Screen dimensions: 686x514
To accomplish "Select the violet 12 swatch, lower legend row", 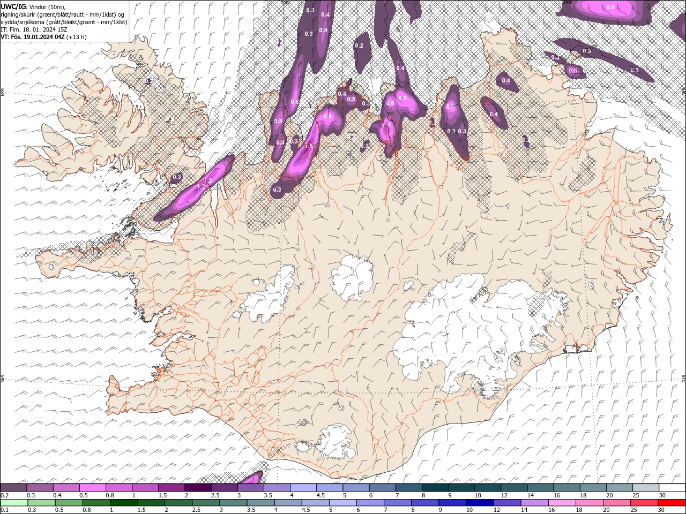I will click(x=508, y=503).
